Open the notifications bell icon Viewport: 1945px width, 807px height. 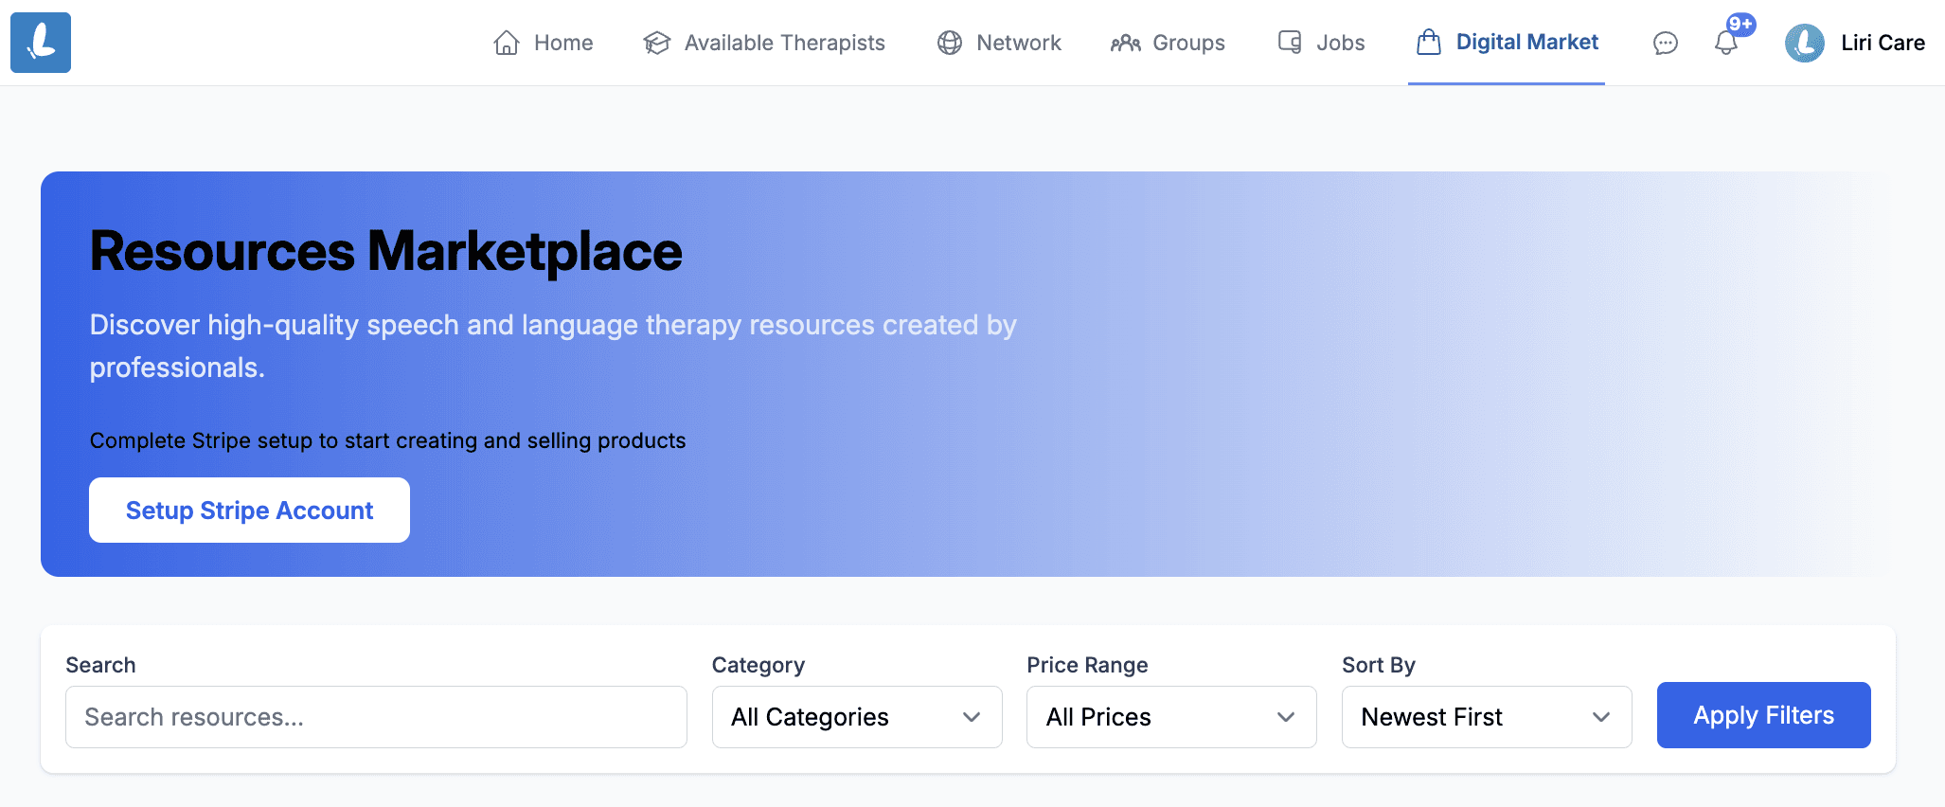(1726, 43)
